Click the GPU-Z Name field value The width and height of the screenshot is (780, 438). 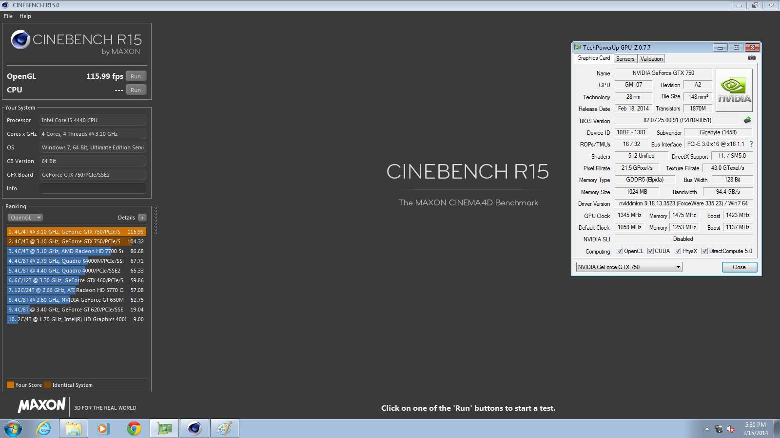[x=663, y=73]
